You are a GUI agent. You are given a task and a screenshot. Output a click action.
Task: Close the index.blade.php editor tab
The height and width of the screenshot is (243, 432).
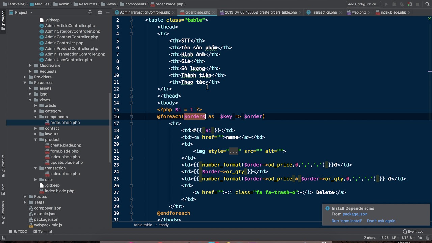click(410, 12)
